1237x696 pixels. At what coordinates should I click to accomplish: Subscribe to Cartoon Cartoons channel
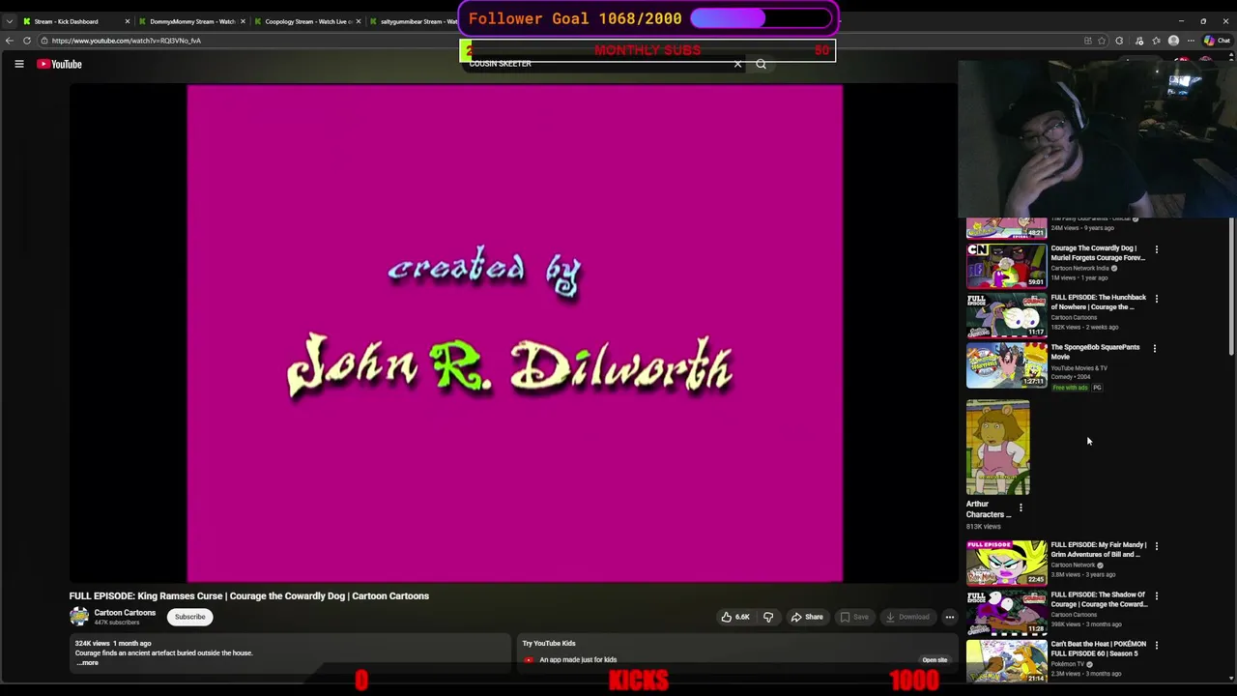point(189,617)
